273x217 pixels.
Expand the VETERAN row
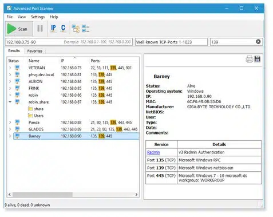(10, 68)
